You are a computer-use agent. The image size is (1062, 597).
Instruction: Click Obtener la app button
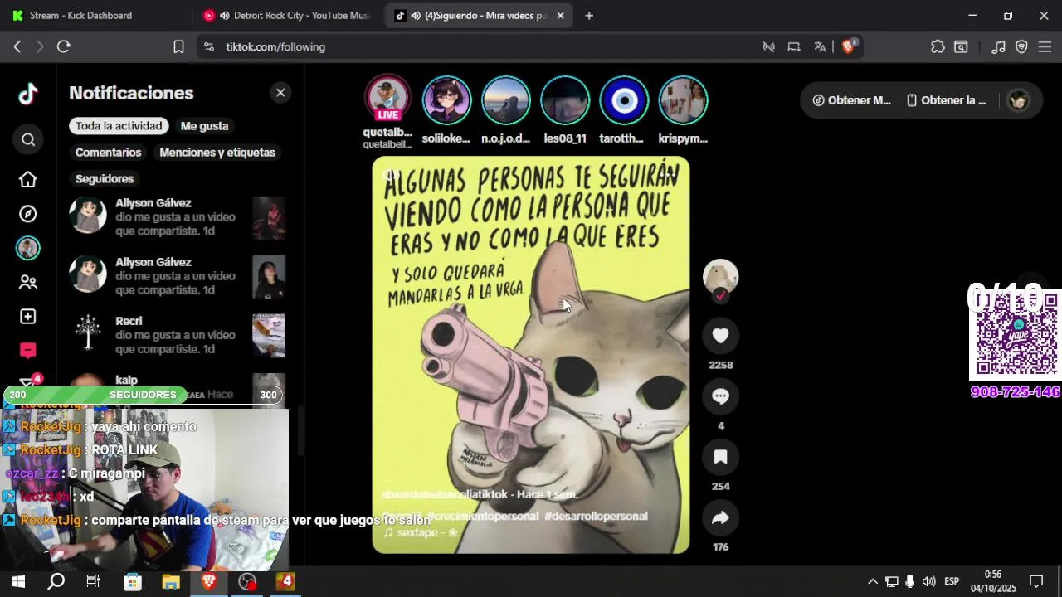(x=947, y=100)
